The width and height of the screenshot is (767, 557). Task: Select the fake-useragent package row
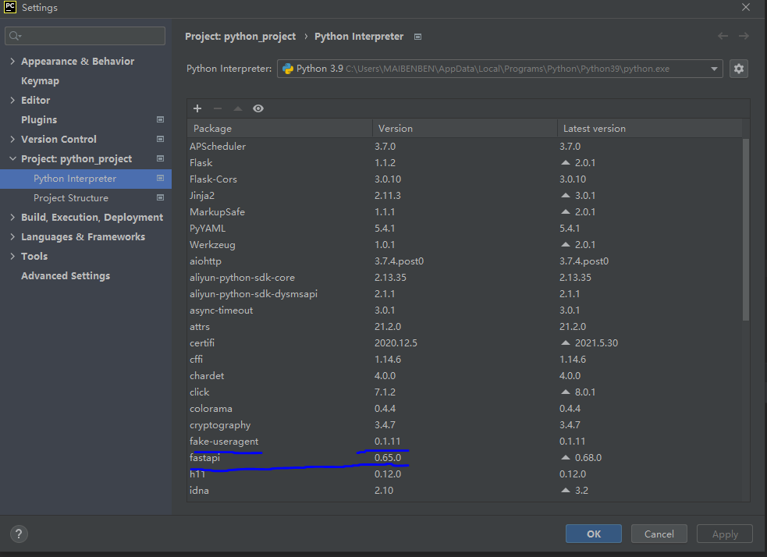point(465,441)
